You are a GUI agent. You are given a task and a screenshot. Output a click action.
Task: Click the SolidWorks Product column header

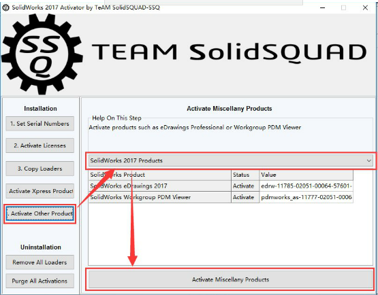coord(160,175)
